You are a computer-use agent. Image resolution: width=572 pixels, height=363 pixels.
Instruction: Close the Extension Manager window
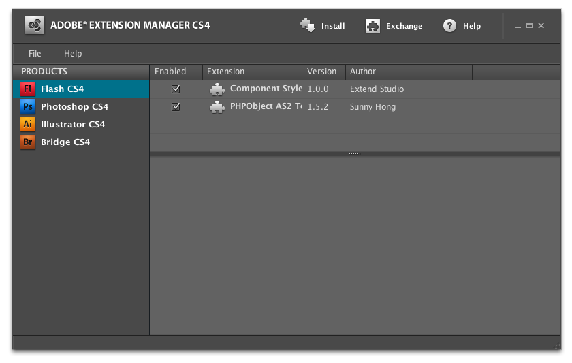click(541, 25)
